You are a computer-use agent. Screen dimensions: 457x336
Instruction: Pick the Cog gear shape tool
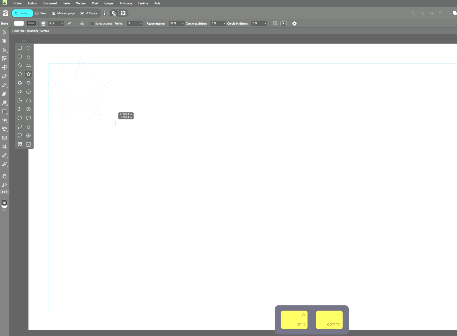[28, 109]
